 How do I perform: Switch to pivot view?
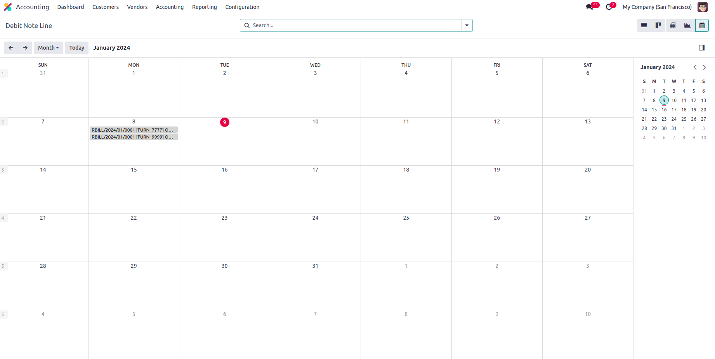pyautogui.click(x=673, y=26)
